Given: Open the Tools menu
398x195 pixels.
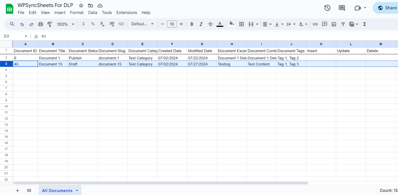Looking at the screenshot, I should pos(107,12).
